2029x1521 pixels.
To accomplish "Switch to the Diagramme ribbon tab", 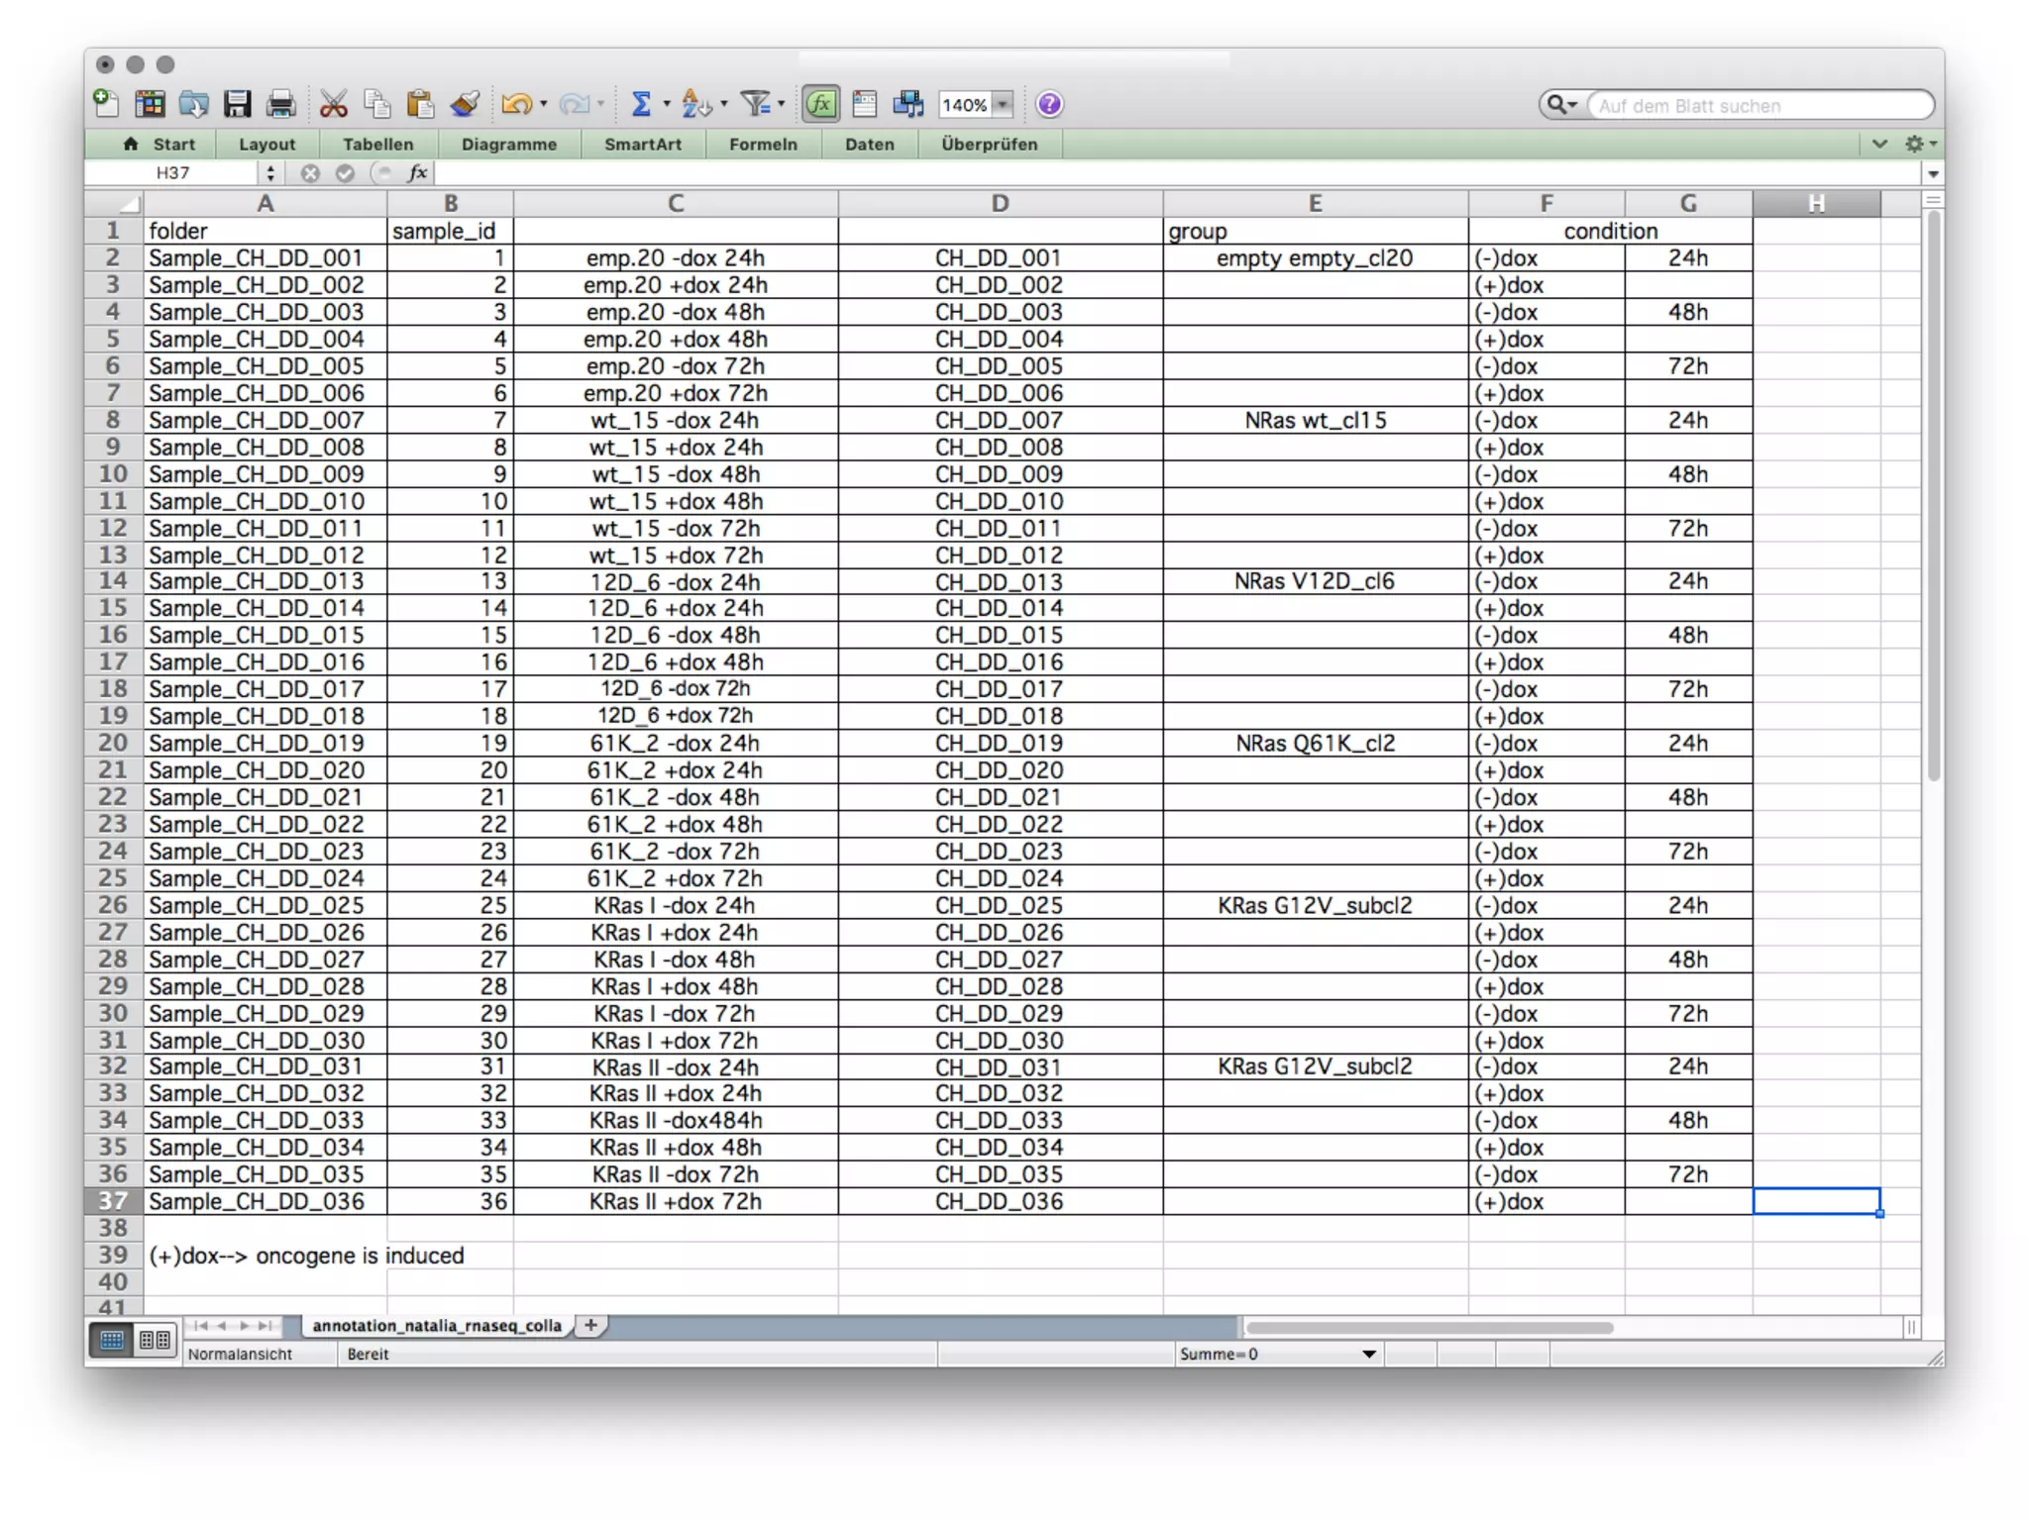I will (x=508, y=145).
